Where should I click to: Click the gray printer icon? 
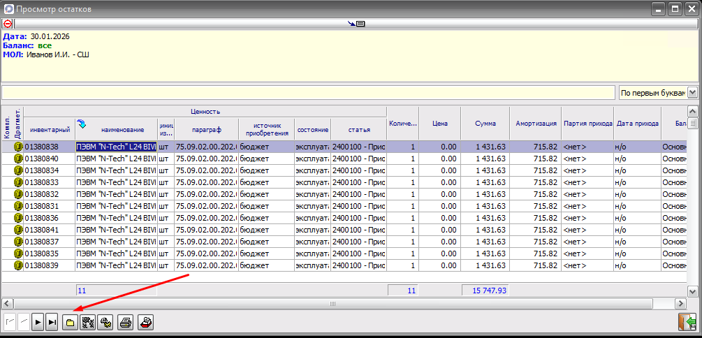coord(125,323)
